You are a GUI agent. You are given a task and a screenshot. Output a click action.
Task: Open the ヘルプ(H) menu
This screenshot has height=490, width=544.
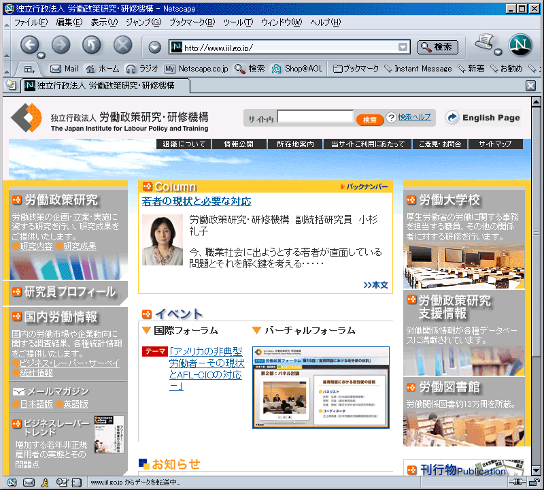[x=326, y=22]
